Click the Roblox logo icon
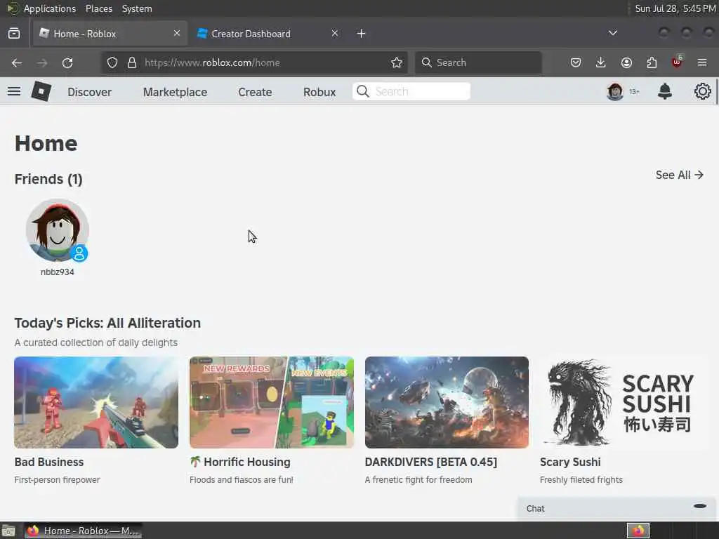This screenshot has width=719, height=539. tap(41, 92)
